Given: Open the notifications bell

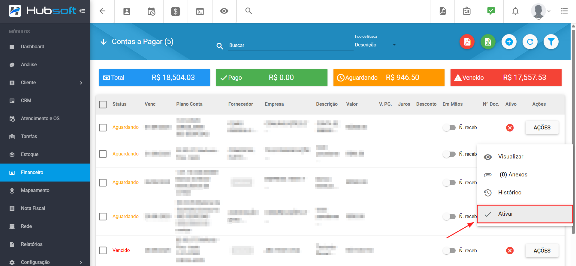Looking at the screenshot, I should pos(515,11).
